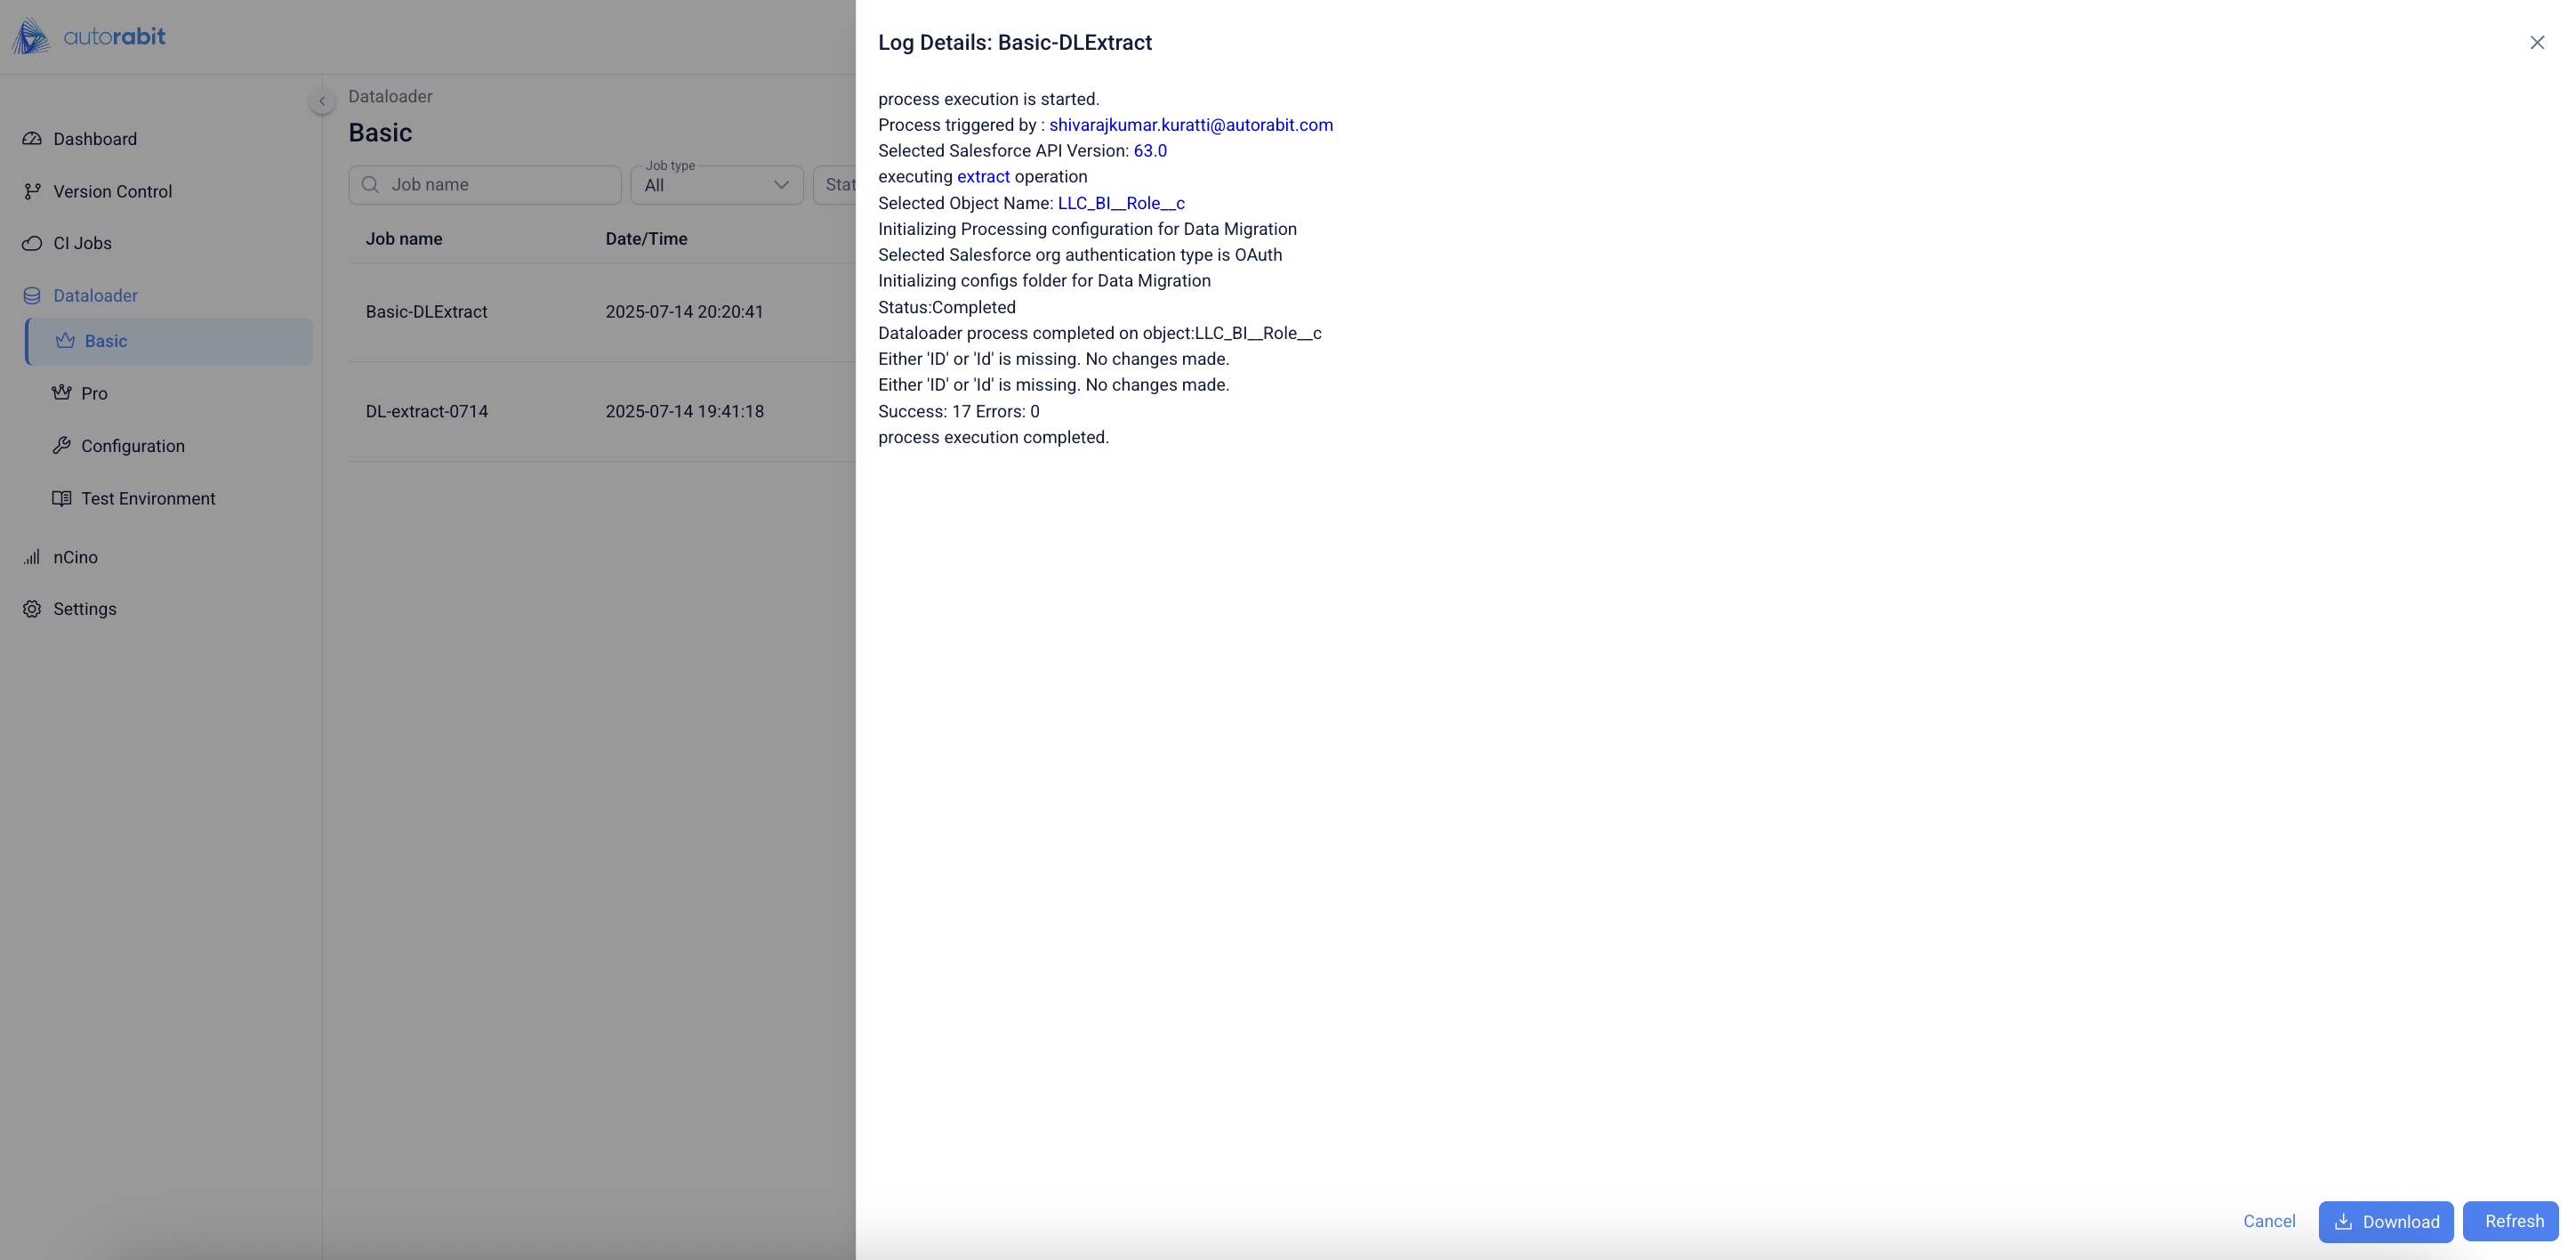Click the Cancel link in log panel
This screenshot has width=2576, height=1260.
(2268, 1221)
